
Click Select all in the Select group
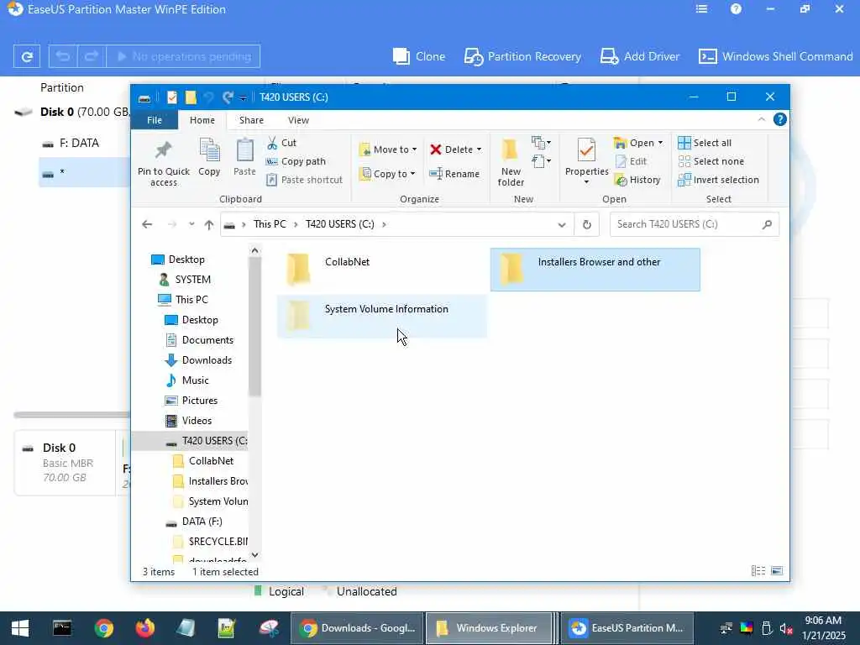tap(705, 143)
